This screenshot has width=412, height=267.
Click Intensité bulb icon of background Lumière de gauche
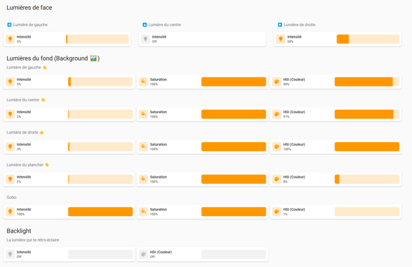[10, 82]
